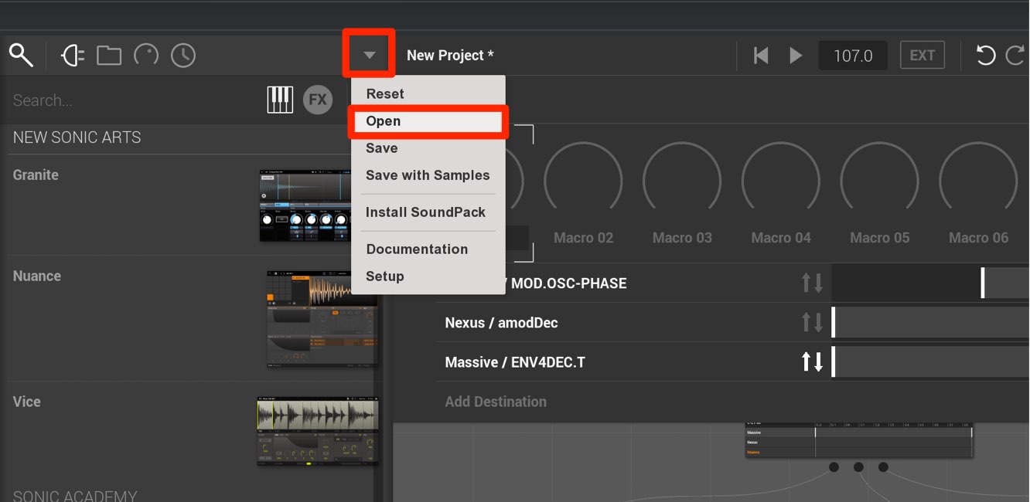Open the plug-in browser icon
The height and width of the screenshot is (502, 1030).
click(73, 55)
